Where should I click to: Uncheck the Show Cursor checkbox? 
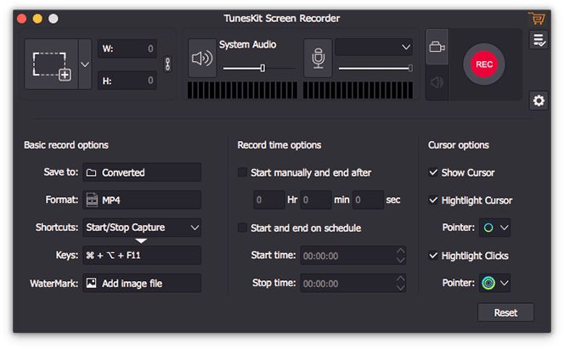(x=434, y=172)
